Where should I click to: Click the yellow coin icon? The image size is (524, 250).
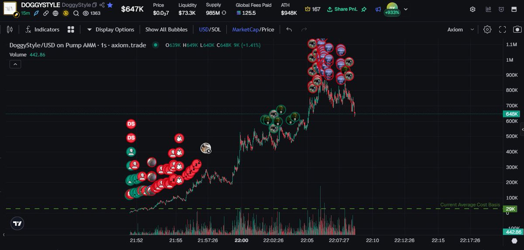tap(66, 13)
